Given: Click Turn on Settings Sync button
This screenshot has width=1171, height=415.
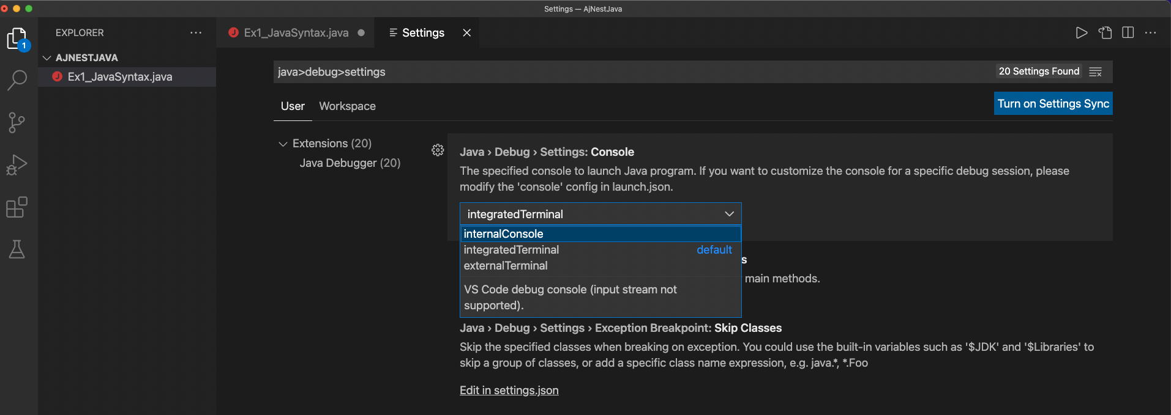Looking at the screenshot, I should (x=1053, y=104).
